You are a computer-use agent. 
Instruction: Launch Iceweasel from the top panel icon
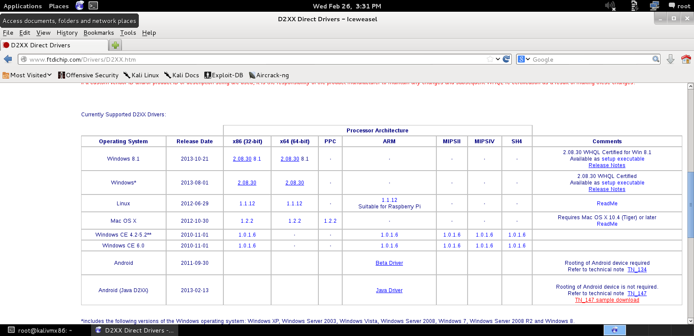[80, 6]
